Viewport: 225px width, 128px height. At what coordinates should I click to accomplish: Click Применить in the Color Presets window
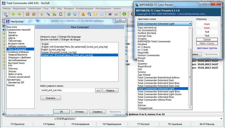211,54
